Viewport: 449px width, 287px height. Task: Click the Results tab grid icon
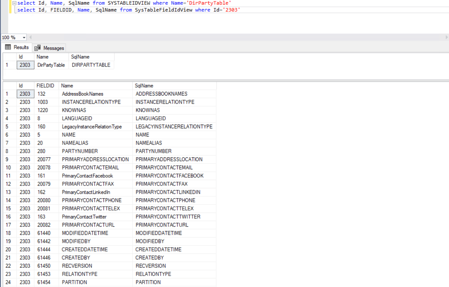click(x=9, y=48)
